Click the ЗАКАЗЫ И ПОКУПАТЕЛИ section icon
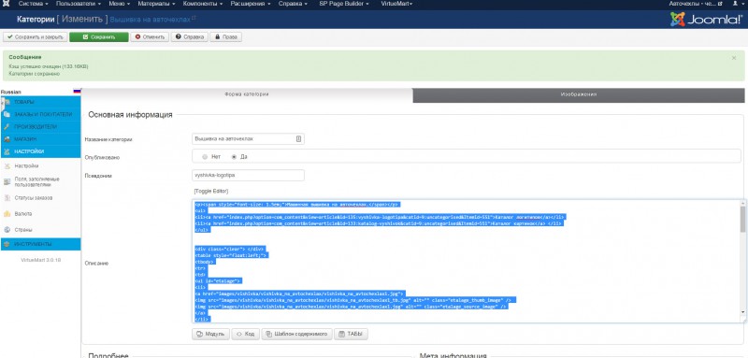This screenshot has width=748, height=358. 7,114
